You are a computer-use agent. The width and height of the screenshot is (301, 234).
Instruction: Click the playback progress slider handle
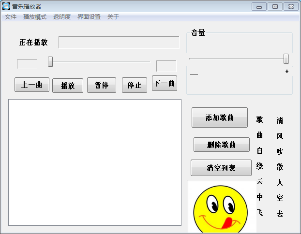50,61
